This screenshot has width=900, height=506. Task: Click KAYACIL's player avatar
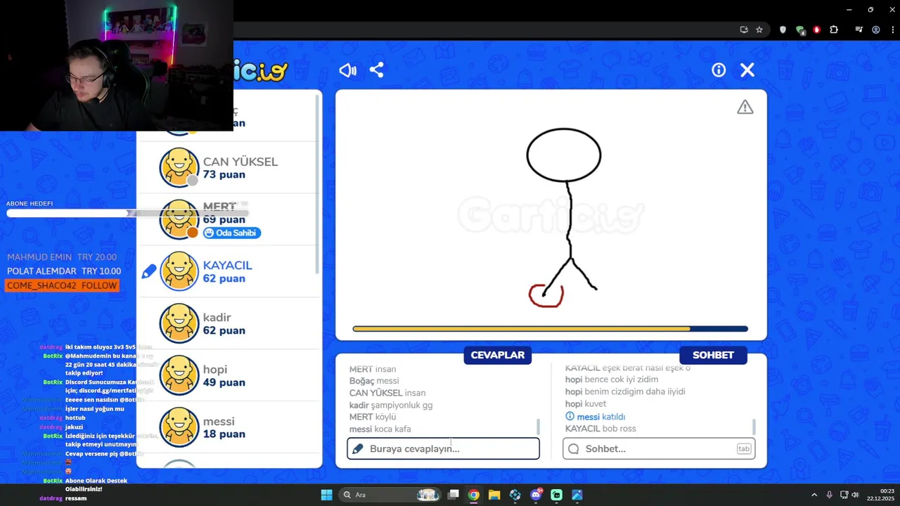pos(179,271)
